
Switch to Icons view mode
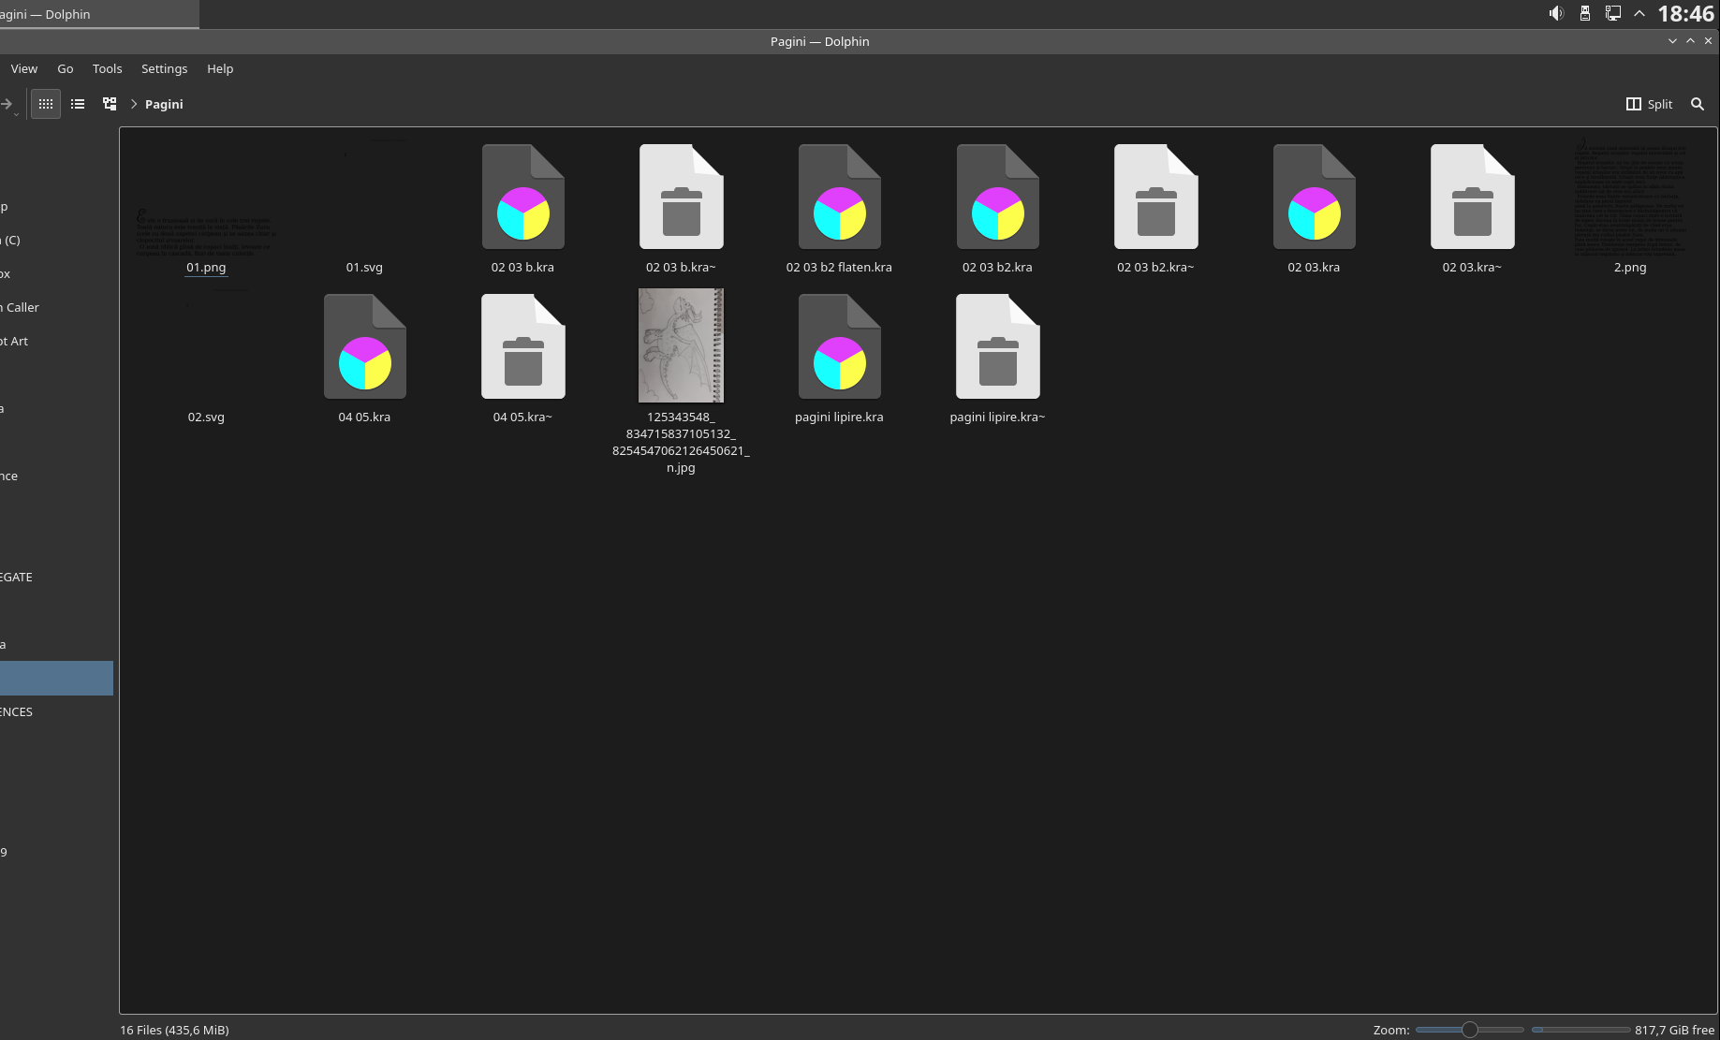click(x=46, y=104)
